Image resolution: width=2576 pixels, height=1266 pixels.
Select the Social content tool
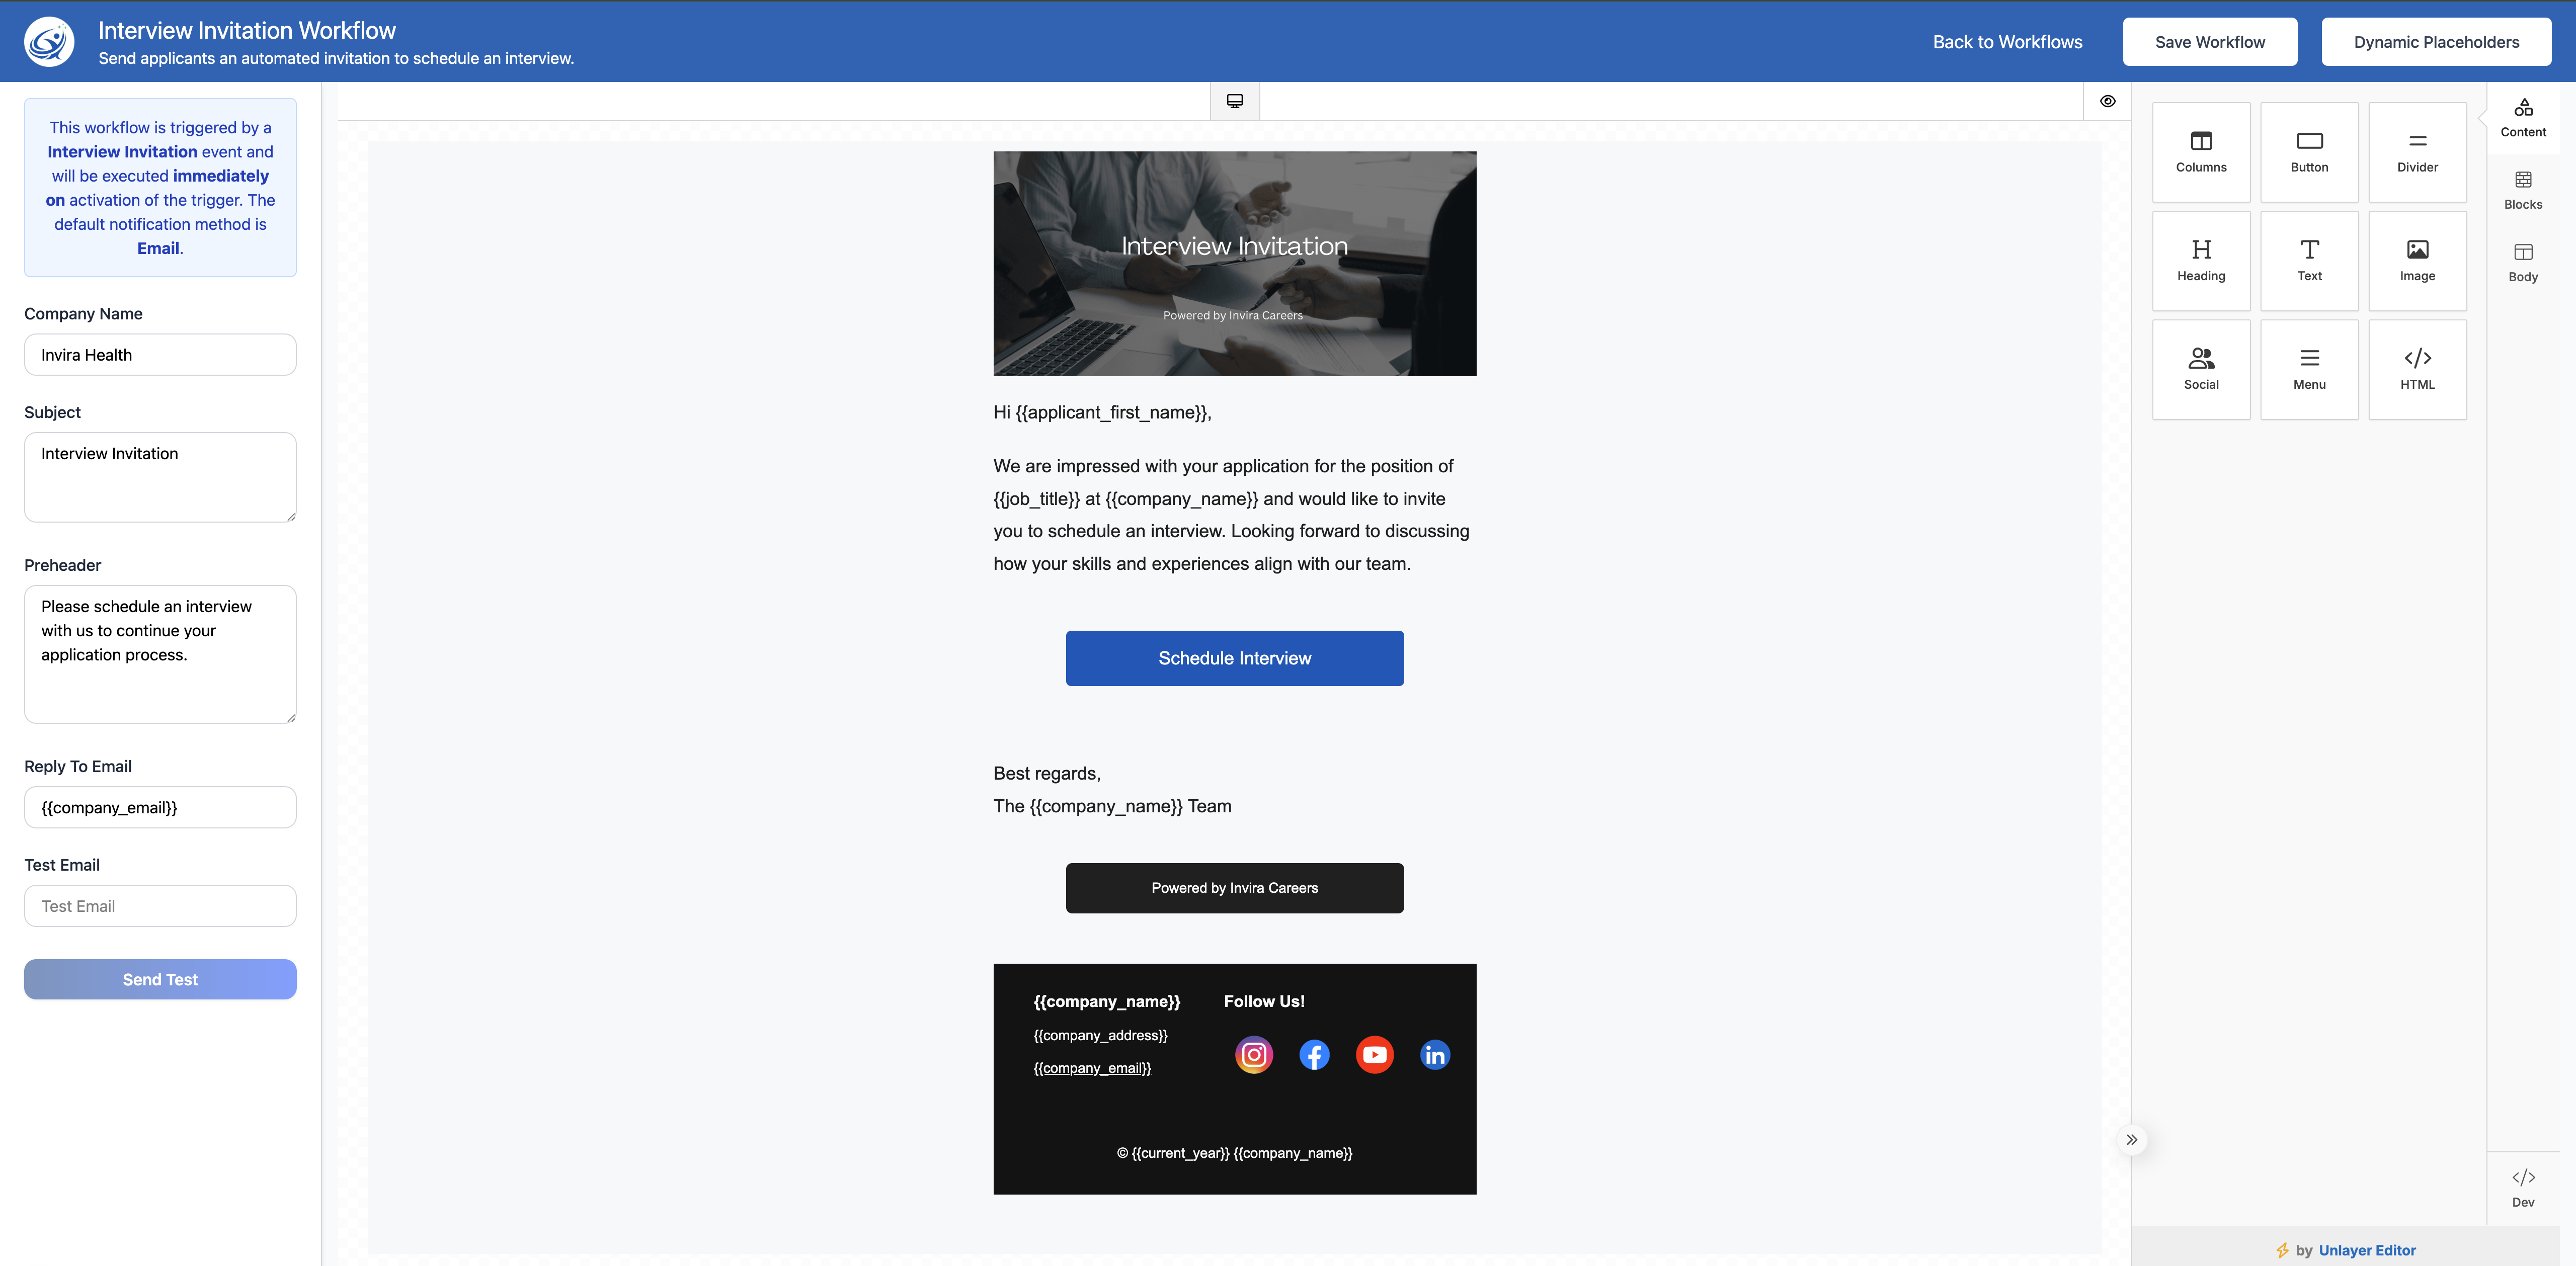point(2200,369)
